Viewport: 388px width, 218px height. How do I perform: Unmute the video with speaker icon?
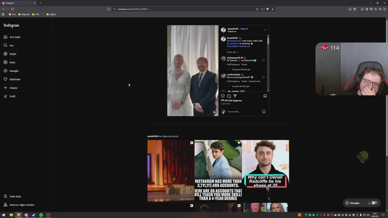tap(214, 112)
